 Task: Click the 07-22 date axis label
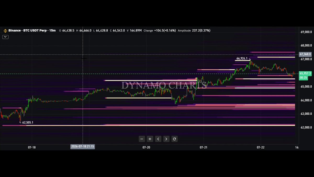tap(261, 147)
